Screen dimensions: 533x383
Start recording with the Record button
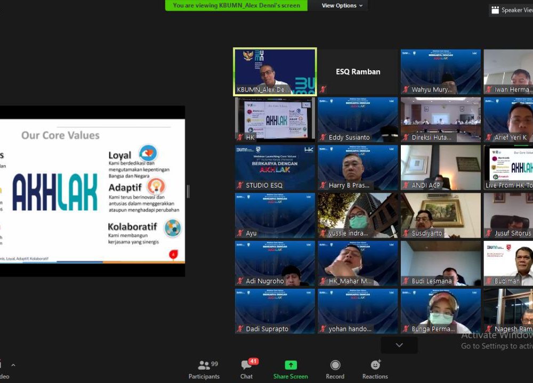tap(335, 369)
